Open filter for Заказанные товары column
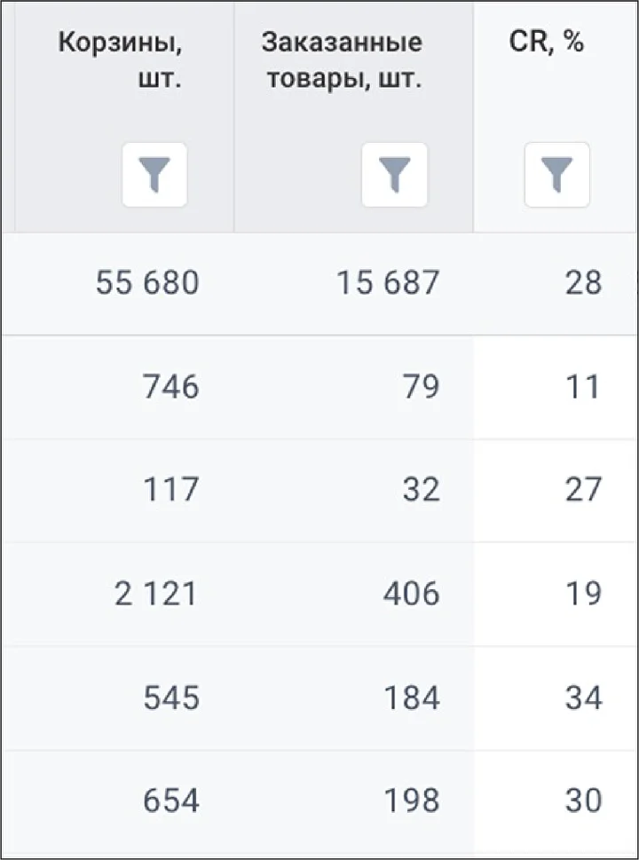 [x=394, y=175]
